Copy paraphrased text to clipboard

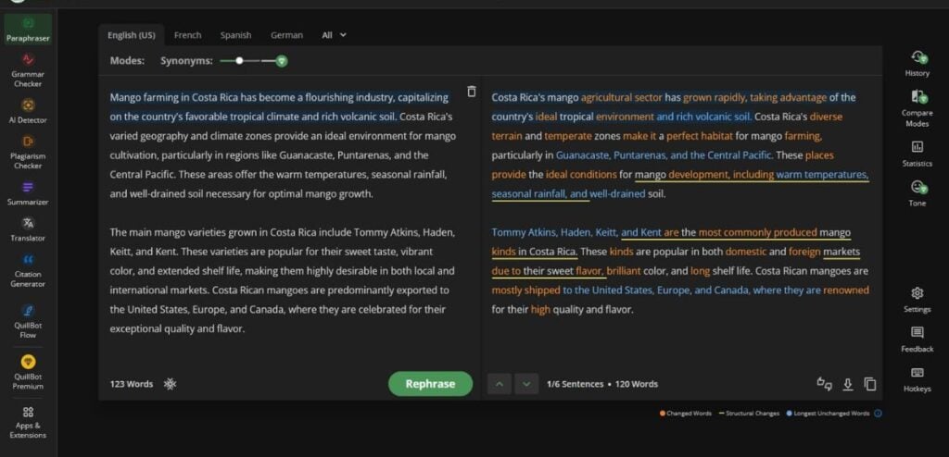pos(870,384)
